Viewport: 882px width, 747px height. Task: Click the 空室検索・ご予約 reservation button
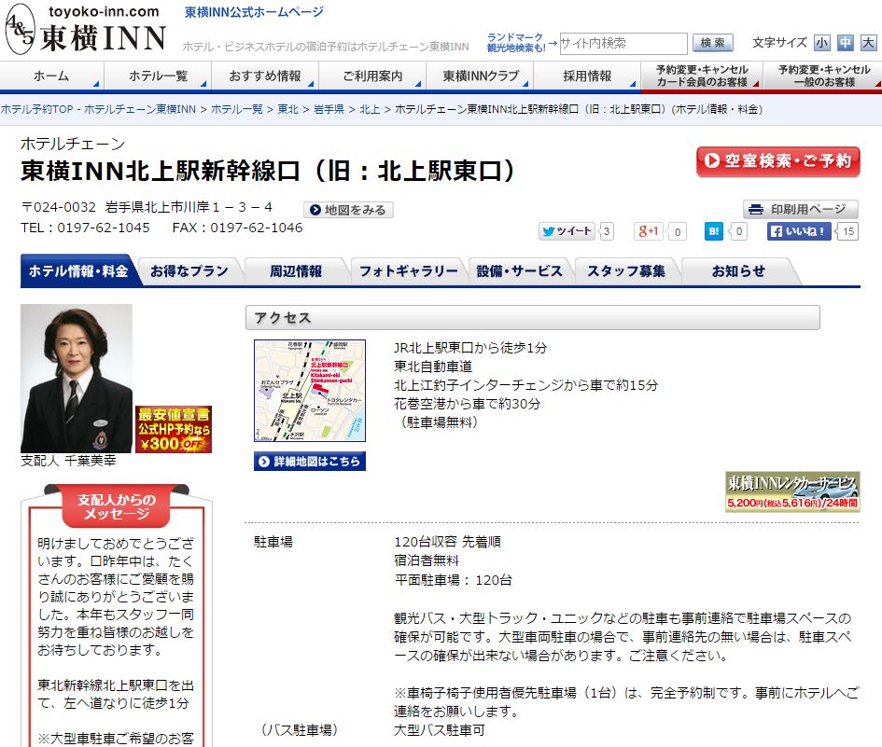[x=778, y=161]
